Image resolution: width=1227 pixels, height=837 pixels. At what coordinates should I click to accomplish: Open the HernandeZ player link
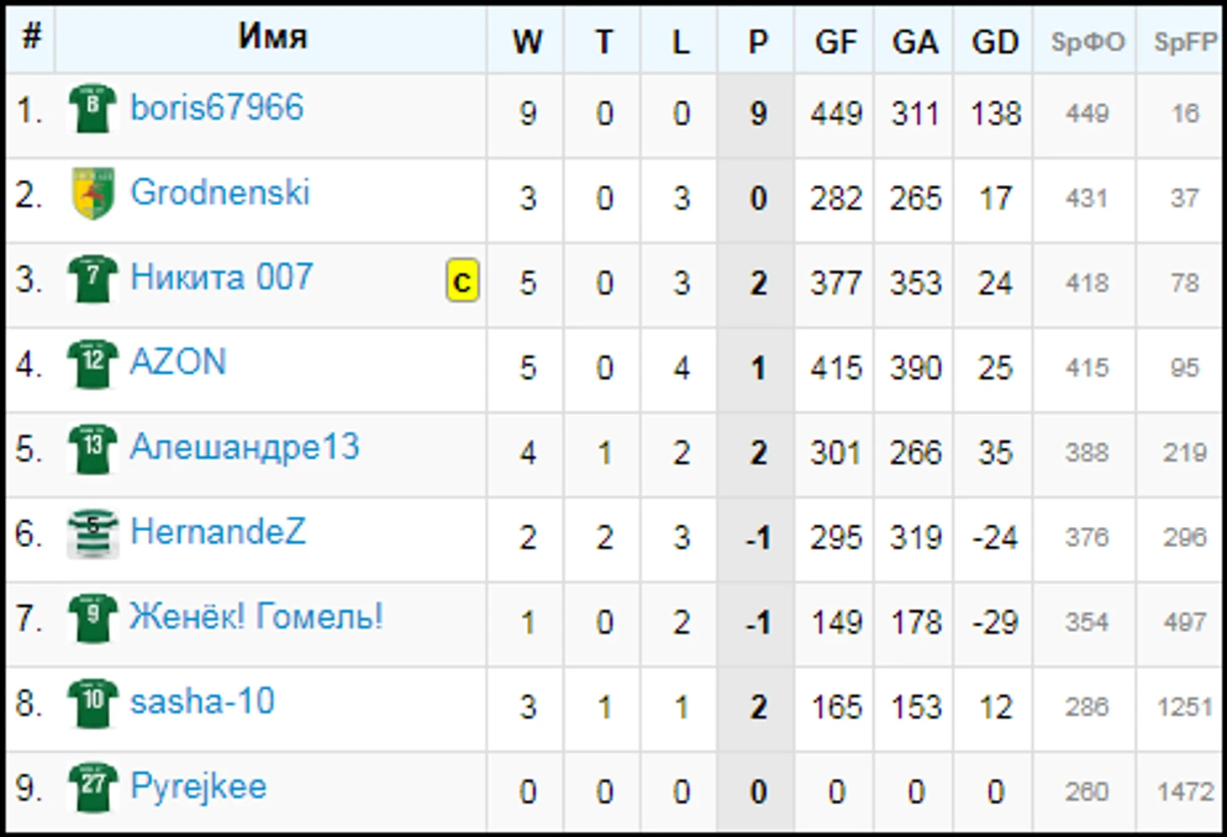[x=219, y=532]
